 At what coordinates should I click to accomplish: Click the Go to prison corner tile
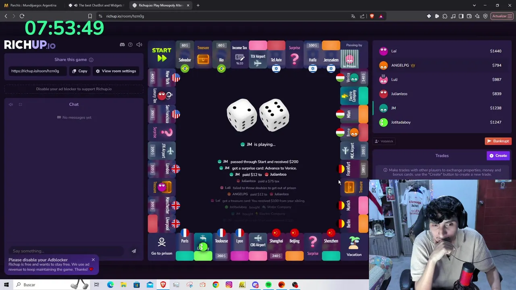coord(162,246)
